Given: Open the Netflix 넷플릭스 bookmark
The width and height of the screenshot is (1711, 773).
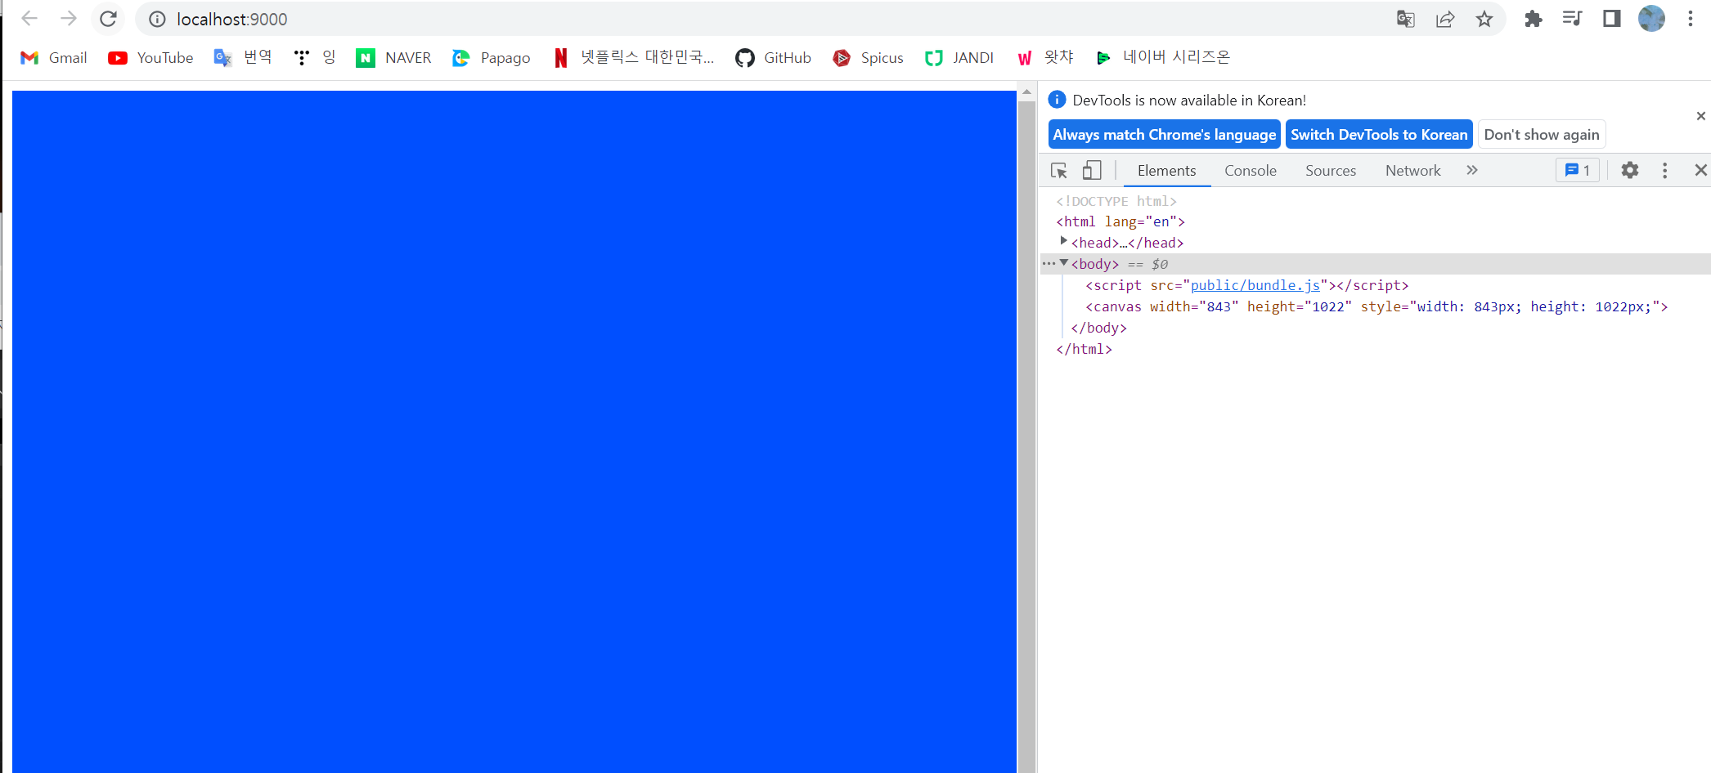Looking at the screenshot, I should pyautogui.click(x=634, y=57).
